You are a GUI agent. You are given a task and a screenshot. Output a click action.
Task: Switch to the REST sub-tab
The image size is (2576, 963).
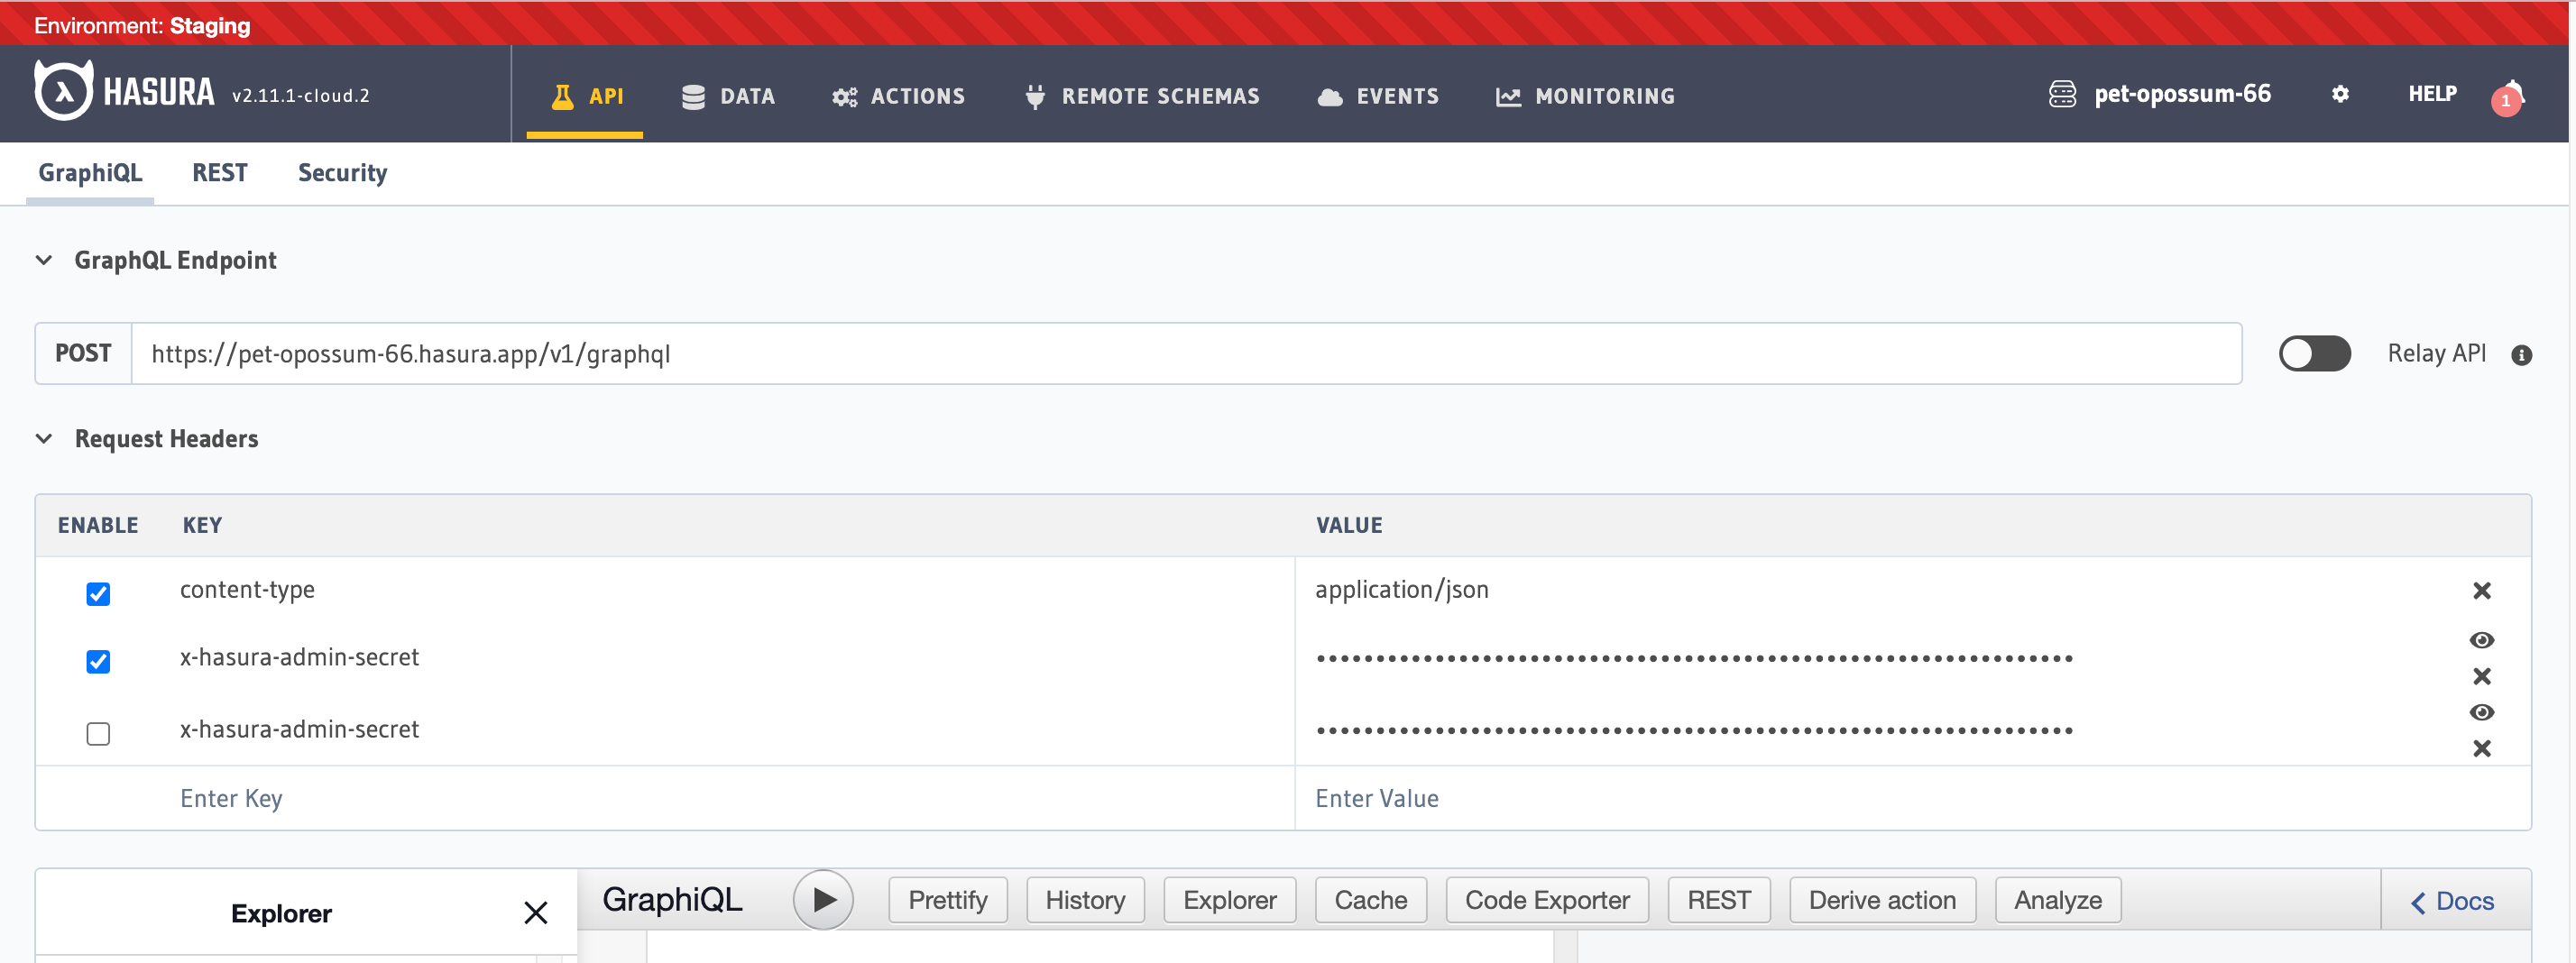coord(219,173)
